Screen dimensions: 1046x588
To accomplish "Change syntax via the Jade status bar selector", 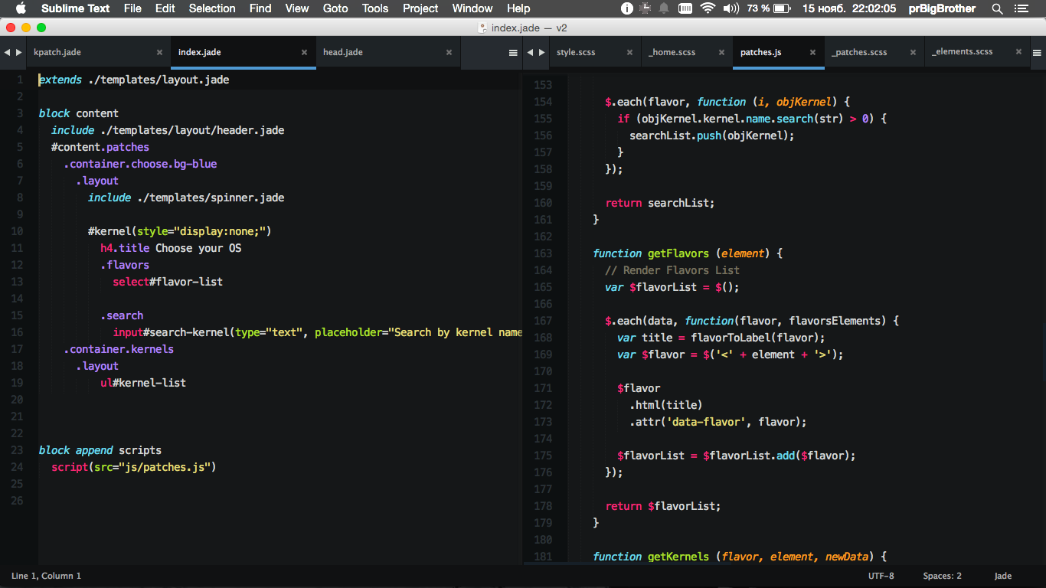I will (x=1002, y=576).
